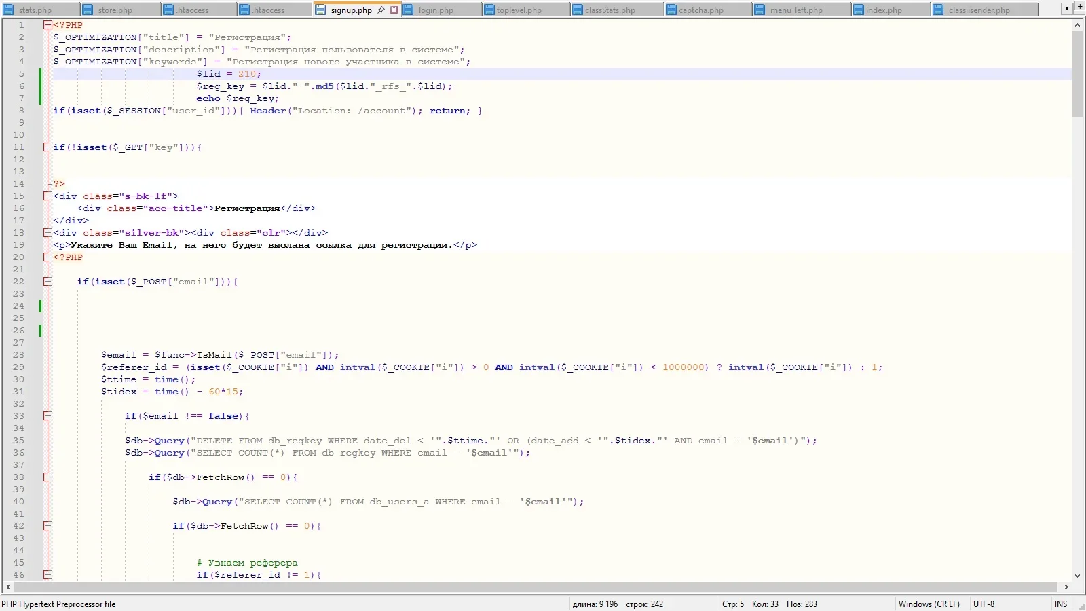This screenshot has width=1086, height=611.
Task: Click line number 35 in margin
Action: point(18,441)
